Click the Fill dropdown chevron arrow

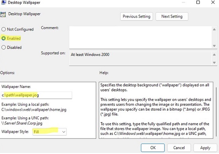click(x=64, y=132)
